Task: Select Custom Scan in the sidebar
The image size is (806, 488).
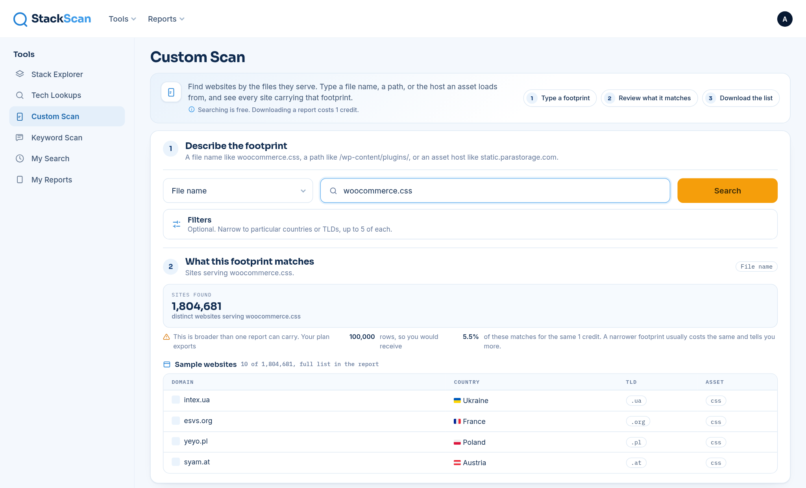Action: (x=67, y=116)
